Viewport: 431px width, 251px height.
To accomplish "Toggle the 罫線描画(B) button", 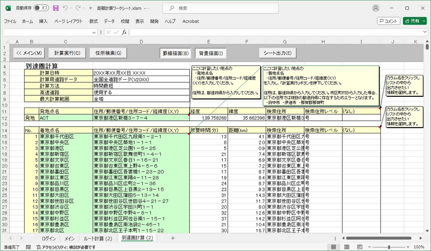I will [176, 53].
